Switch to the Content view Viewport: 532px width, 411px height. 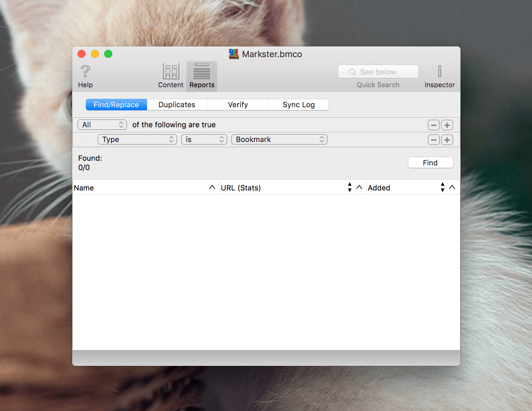[171, 77]
